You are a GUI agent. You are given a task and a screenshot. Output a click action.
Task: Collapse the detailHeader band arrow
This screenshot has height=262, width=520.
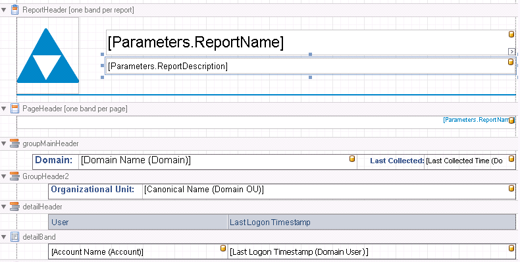(4, 207)
